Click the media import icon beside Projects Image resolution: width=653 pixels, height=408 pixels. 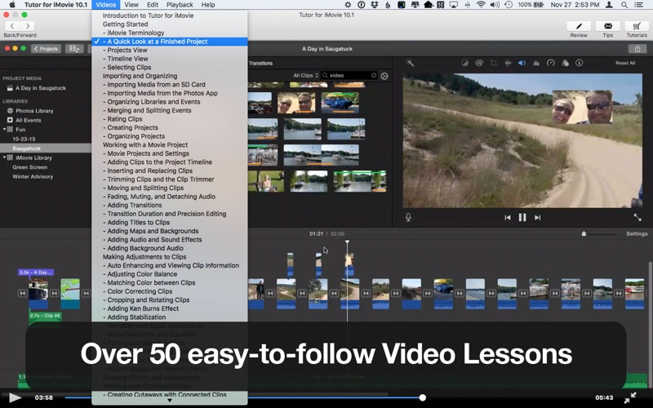pos(74,49)
